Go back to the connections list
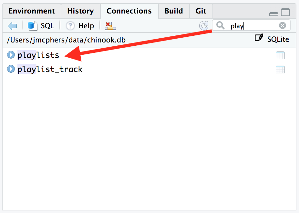The image size is (299, 213). click(x=12, y=26)
